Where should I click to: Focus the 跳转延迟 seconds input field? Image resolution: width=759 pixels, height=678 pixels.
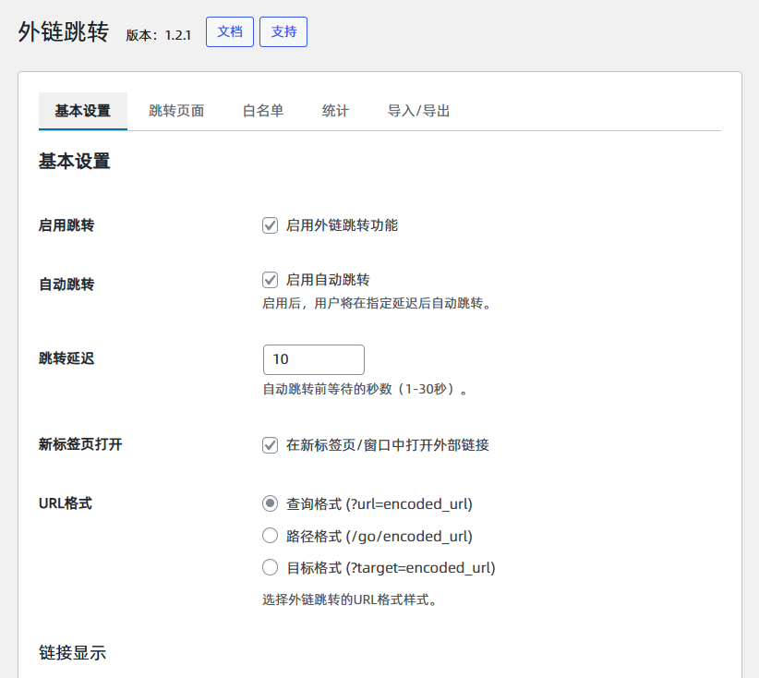pos(313,359)
